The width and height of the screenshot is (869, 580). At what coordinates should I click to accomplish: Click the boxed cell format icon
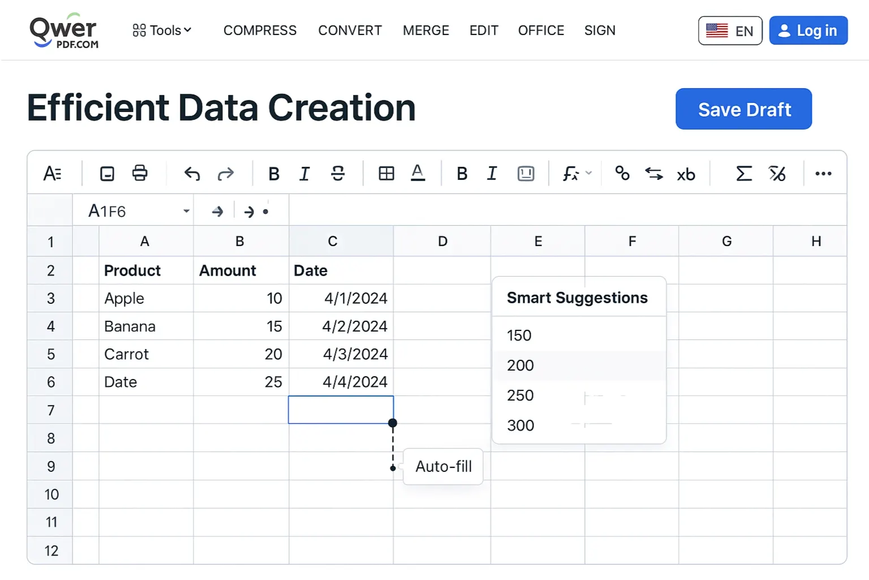coord(526,174)
